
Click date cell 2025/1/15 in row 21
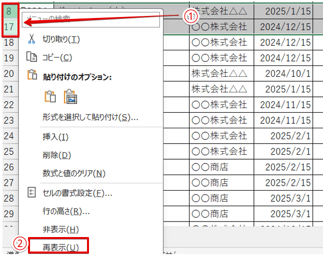(x=283, y=89)
